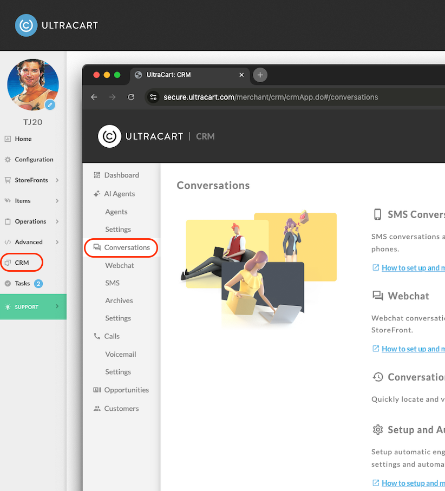
Task: Open the CRM menu item
Action: tap(22, 263)
